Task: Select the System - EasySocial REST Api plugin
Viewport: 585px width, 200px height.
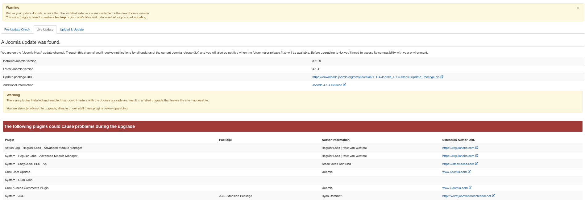Action: [26, 164]
